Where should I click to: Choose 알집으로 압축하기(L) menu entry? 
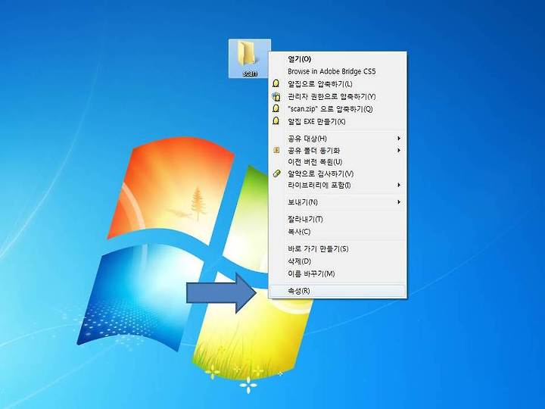coord(337,84)
